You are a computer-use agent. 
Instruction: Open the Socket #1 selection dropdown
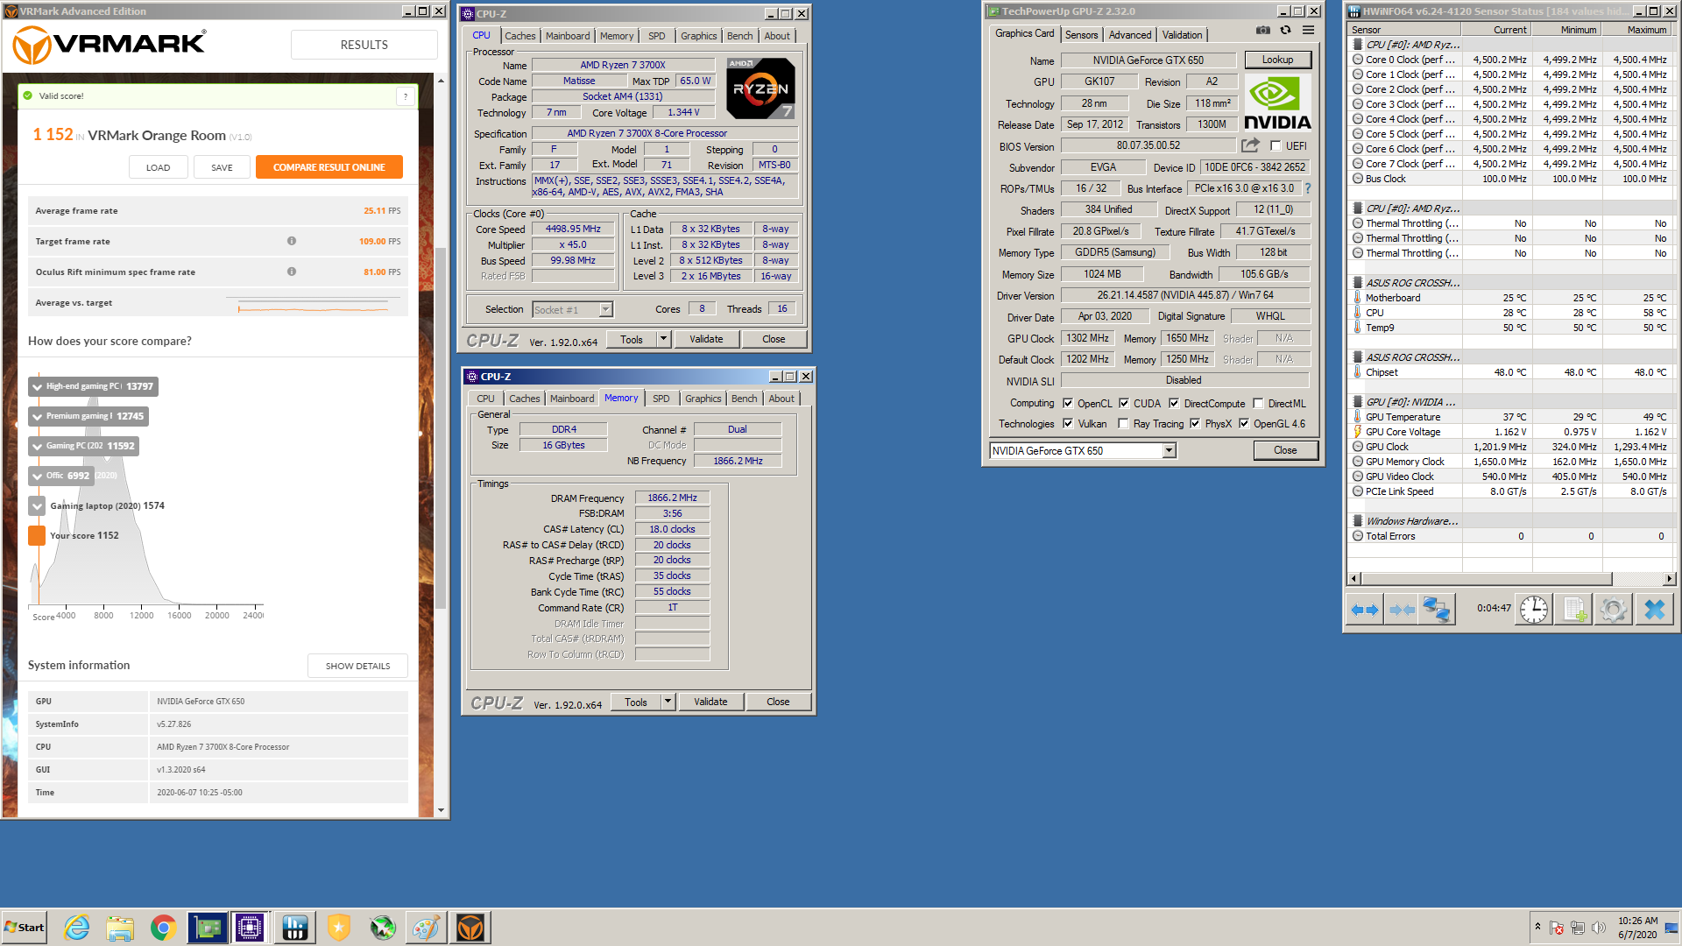[605, 310]
